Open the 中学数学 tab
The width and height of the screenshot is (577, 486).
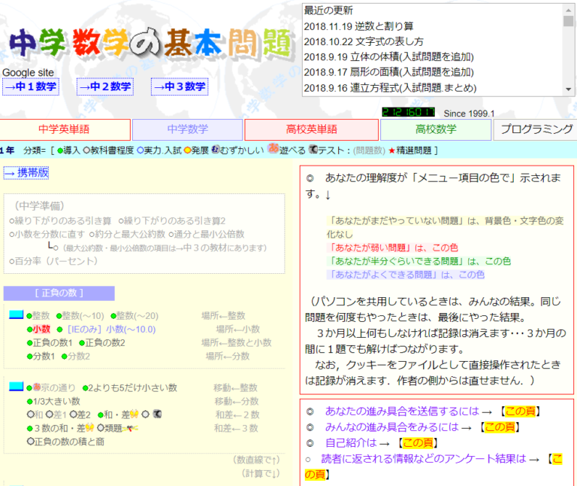[187, 129]
